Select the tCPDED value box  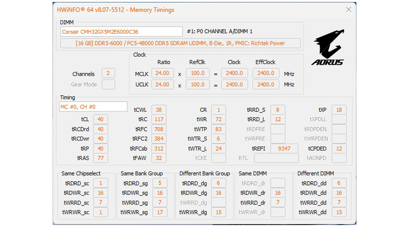tap(339, 149)
